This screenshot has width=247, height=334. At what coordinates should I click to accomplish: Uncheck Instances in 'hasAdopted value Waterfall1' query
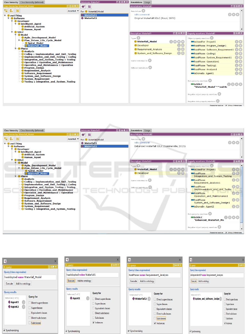94,323
